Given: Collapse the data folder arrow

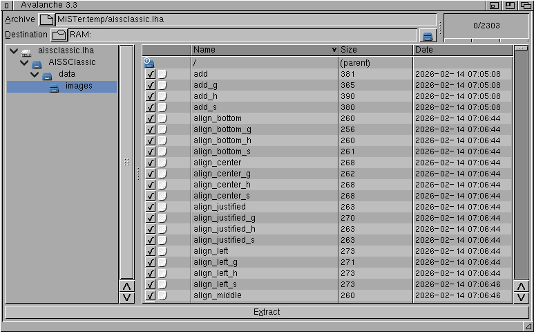Looking at the screenshot, I should coord(35,75).
